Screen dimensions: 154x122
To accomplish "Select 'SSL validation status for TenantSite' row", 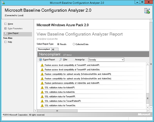I will click(92, 106).
